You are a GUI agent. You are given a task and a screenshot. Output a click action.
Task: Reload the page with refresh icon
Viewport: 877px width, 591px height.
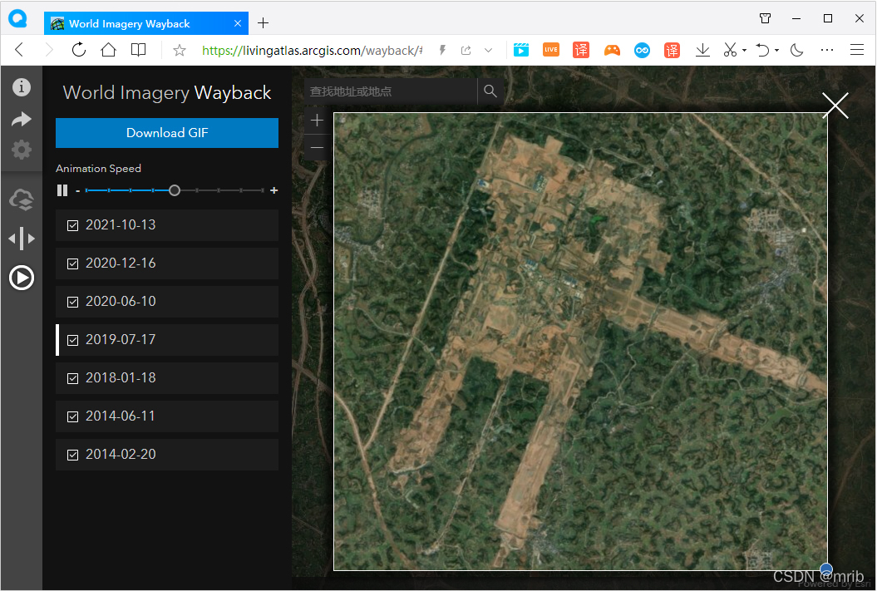click(x=79, y=50)
